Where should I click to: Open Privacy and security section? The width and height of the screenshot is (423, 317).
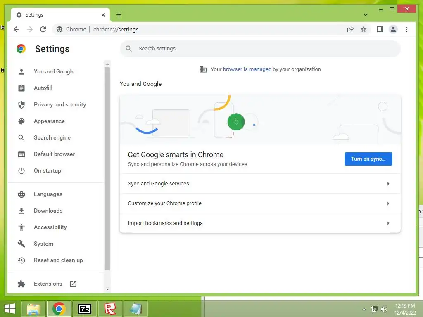[x=60, y=104]
